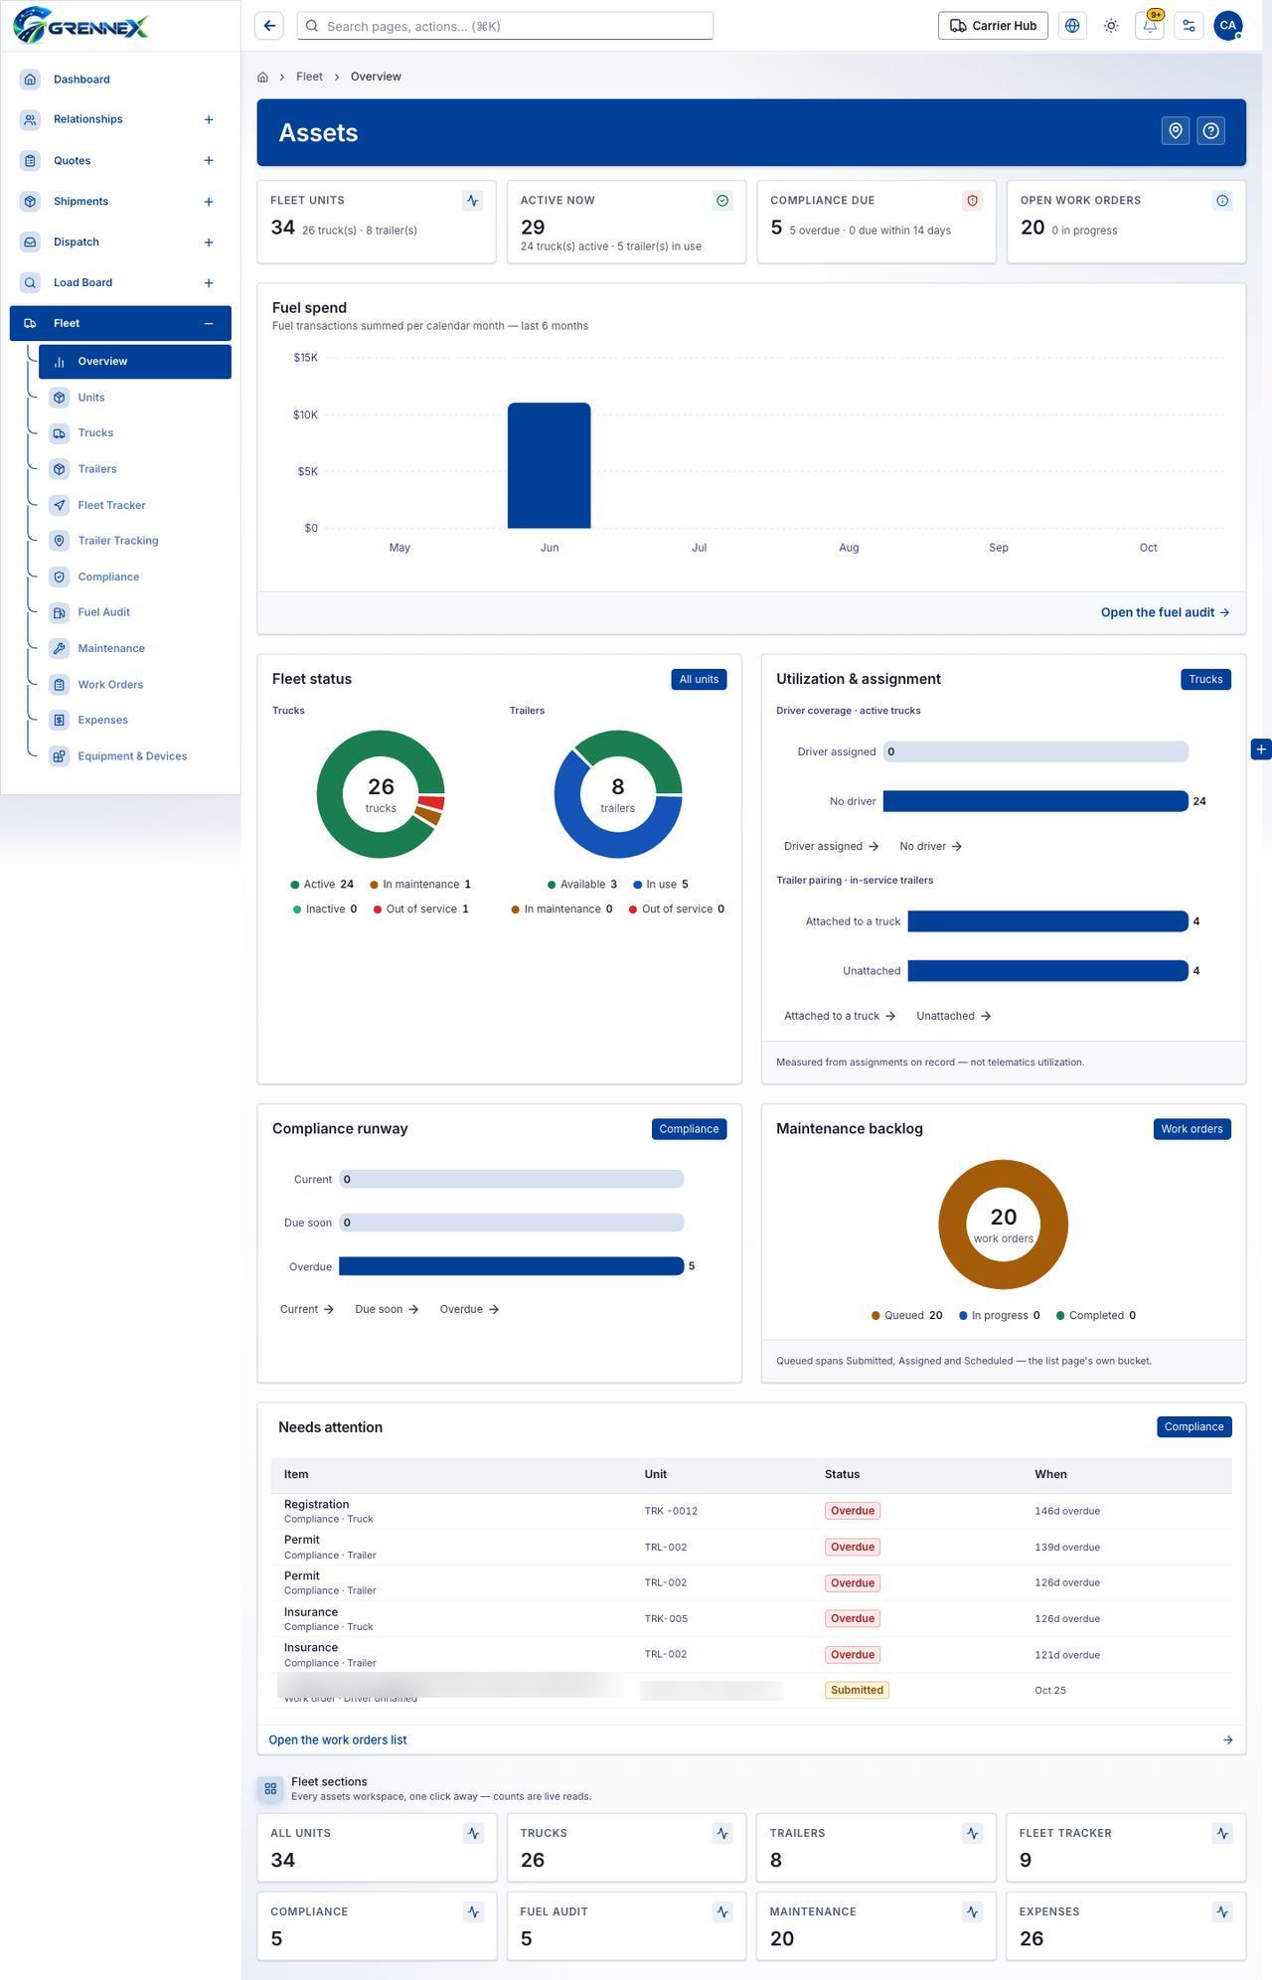Expand the Dispatch menu plus

(x=209, y=243)
